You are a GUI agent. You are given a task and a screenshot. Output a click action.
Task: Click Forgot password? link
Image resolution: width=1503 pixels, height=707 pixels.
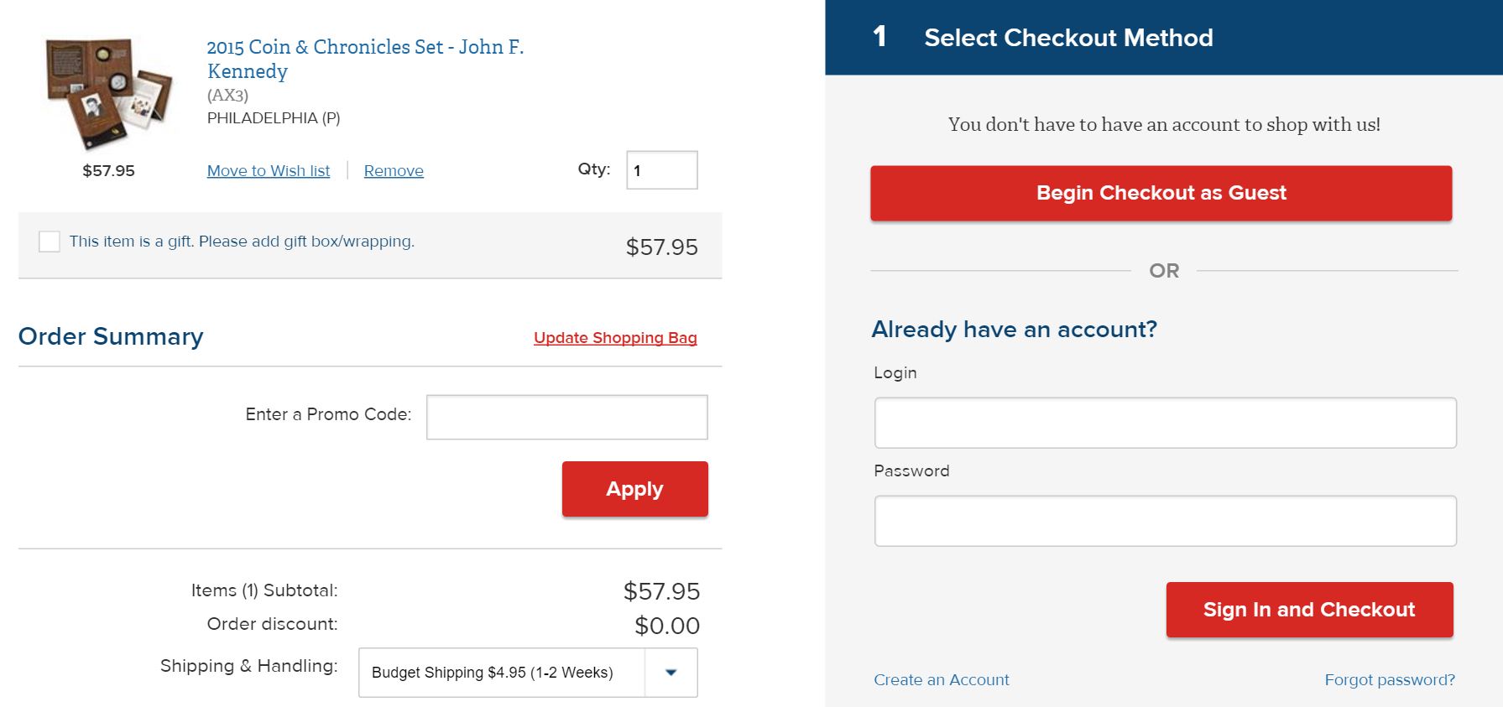pos(1390,680)
